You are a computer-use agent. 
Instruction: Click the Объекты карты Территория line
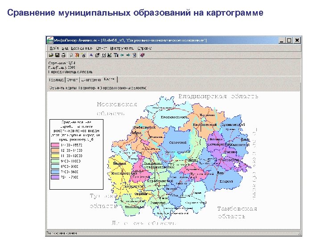click(98, 88)
